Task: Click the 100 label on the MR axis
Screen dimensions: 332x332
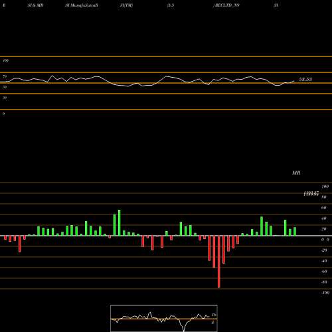Action: pyautogui.click(x=325, y=187)
